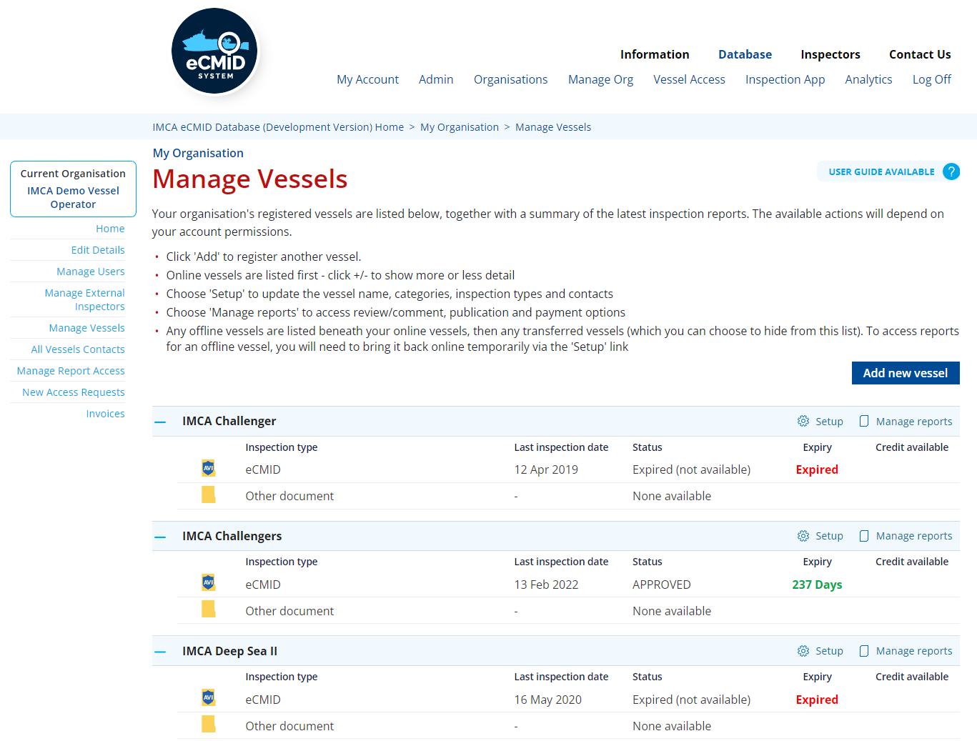Open New Access Requests in the sidebar
Viewport: 977px width, 741px height.
[74, 392]
